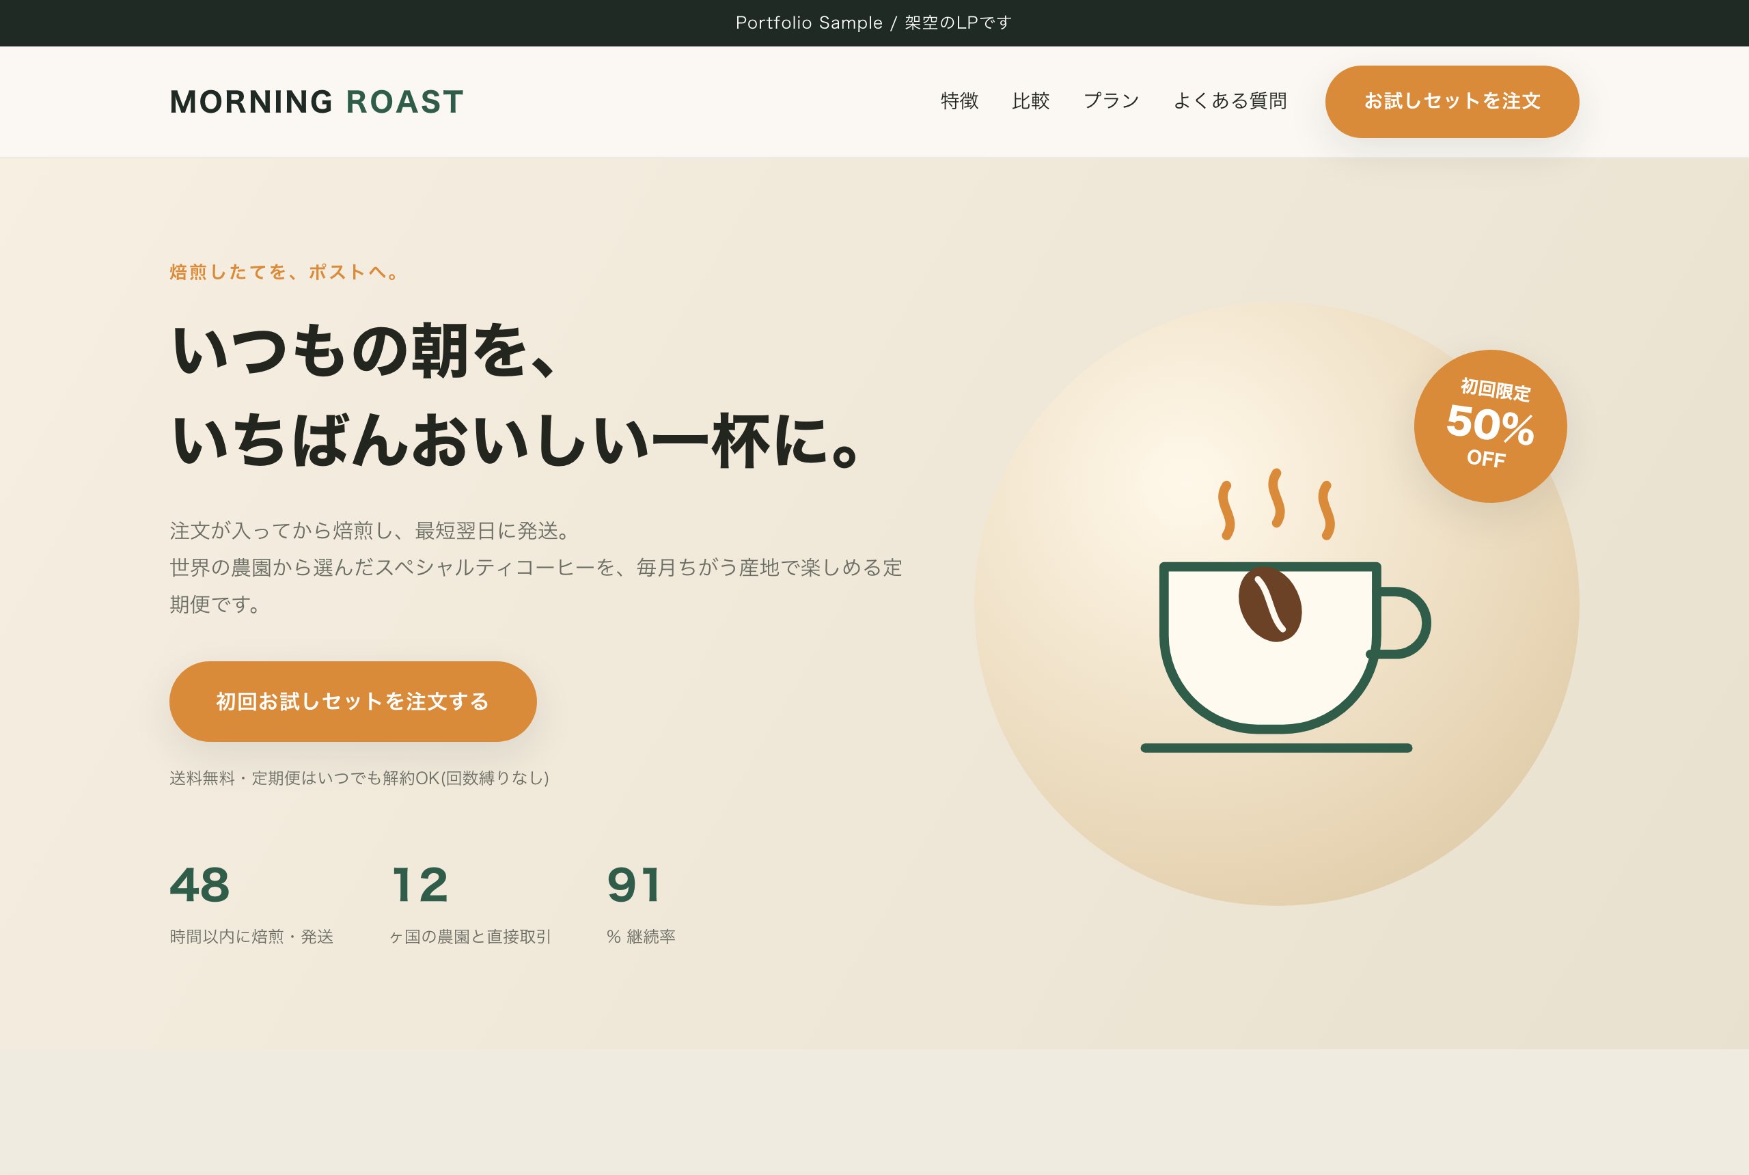Viewport: 1749px width, 1175px height.
Task: Click the headline いつもの朝を、
Action: (364, 350)
